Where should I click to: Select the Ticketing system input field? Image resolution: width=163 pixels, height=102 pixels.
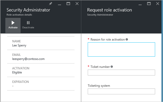pos(121,91)
